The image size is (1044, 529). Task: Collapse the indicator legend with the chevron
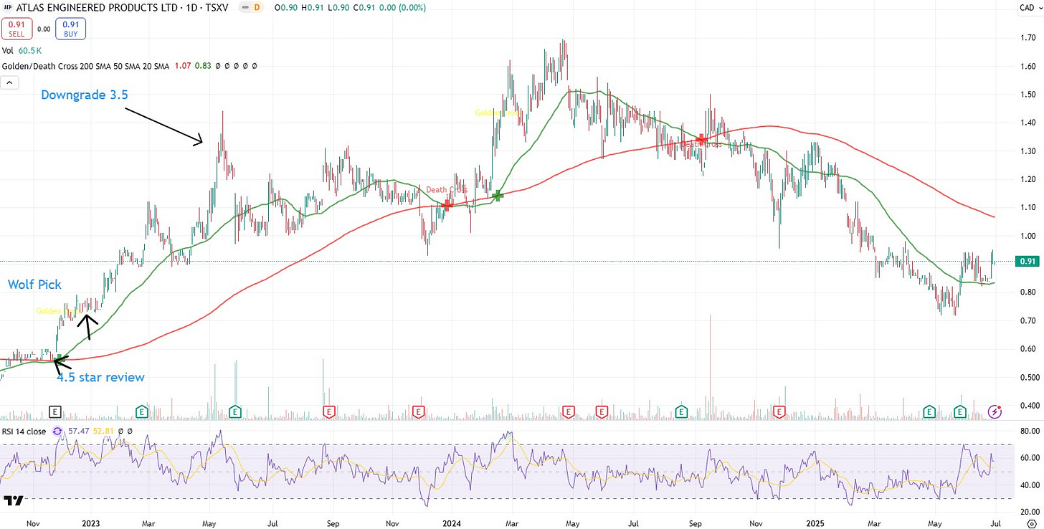pyautogui.click(x=10, y=83)
